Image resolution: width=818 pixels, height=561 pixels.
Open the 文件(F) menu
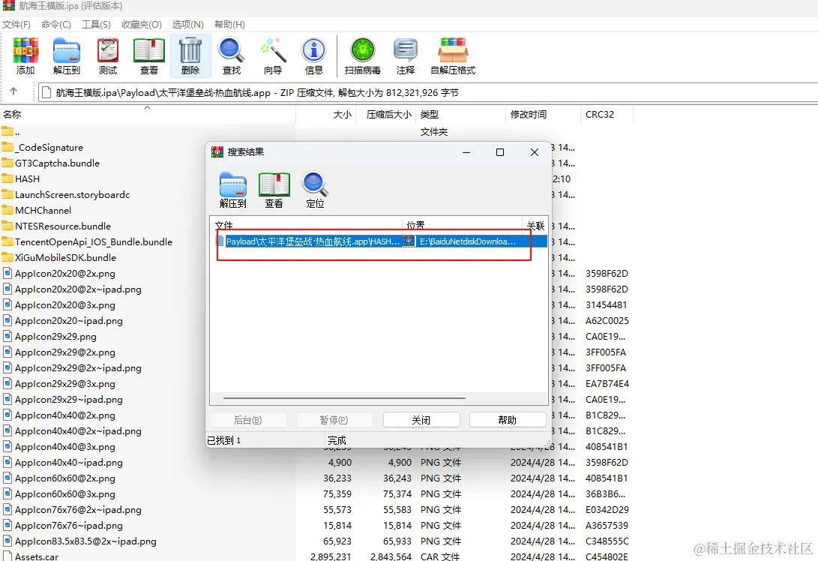tap(16, 25)
